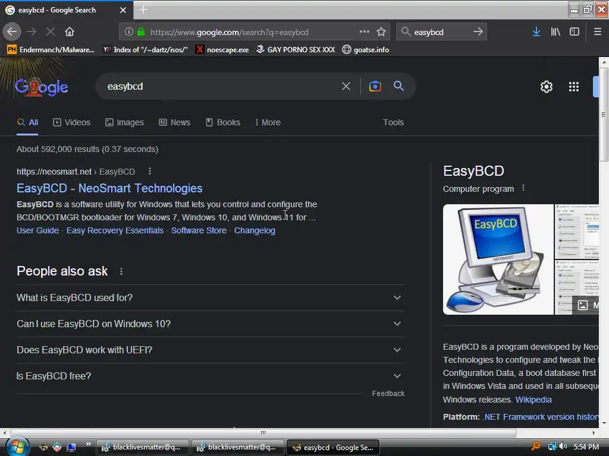Screen dimensions: 609x456
Task: Open the EasyBCD logo image
Action: pos(498,259)
